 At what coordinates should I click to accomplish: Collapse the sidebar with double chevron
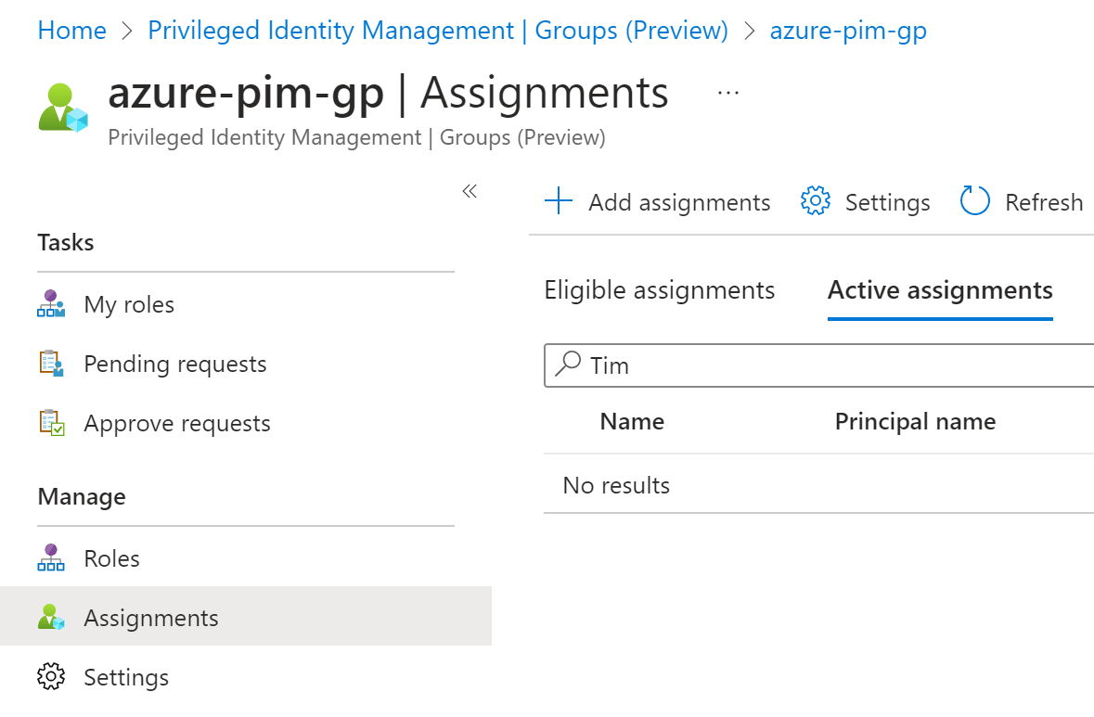tap(470, 191)
